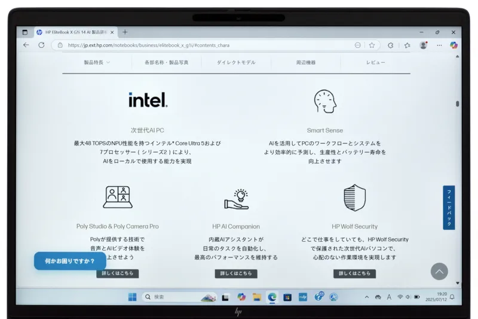The image size is (478, 319).
Task: Click the Smart Sense head icon
Action: coord(325,101)
